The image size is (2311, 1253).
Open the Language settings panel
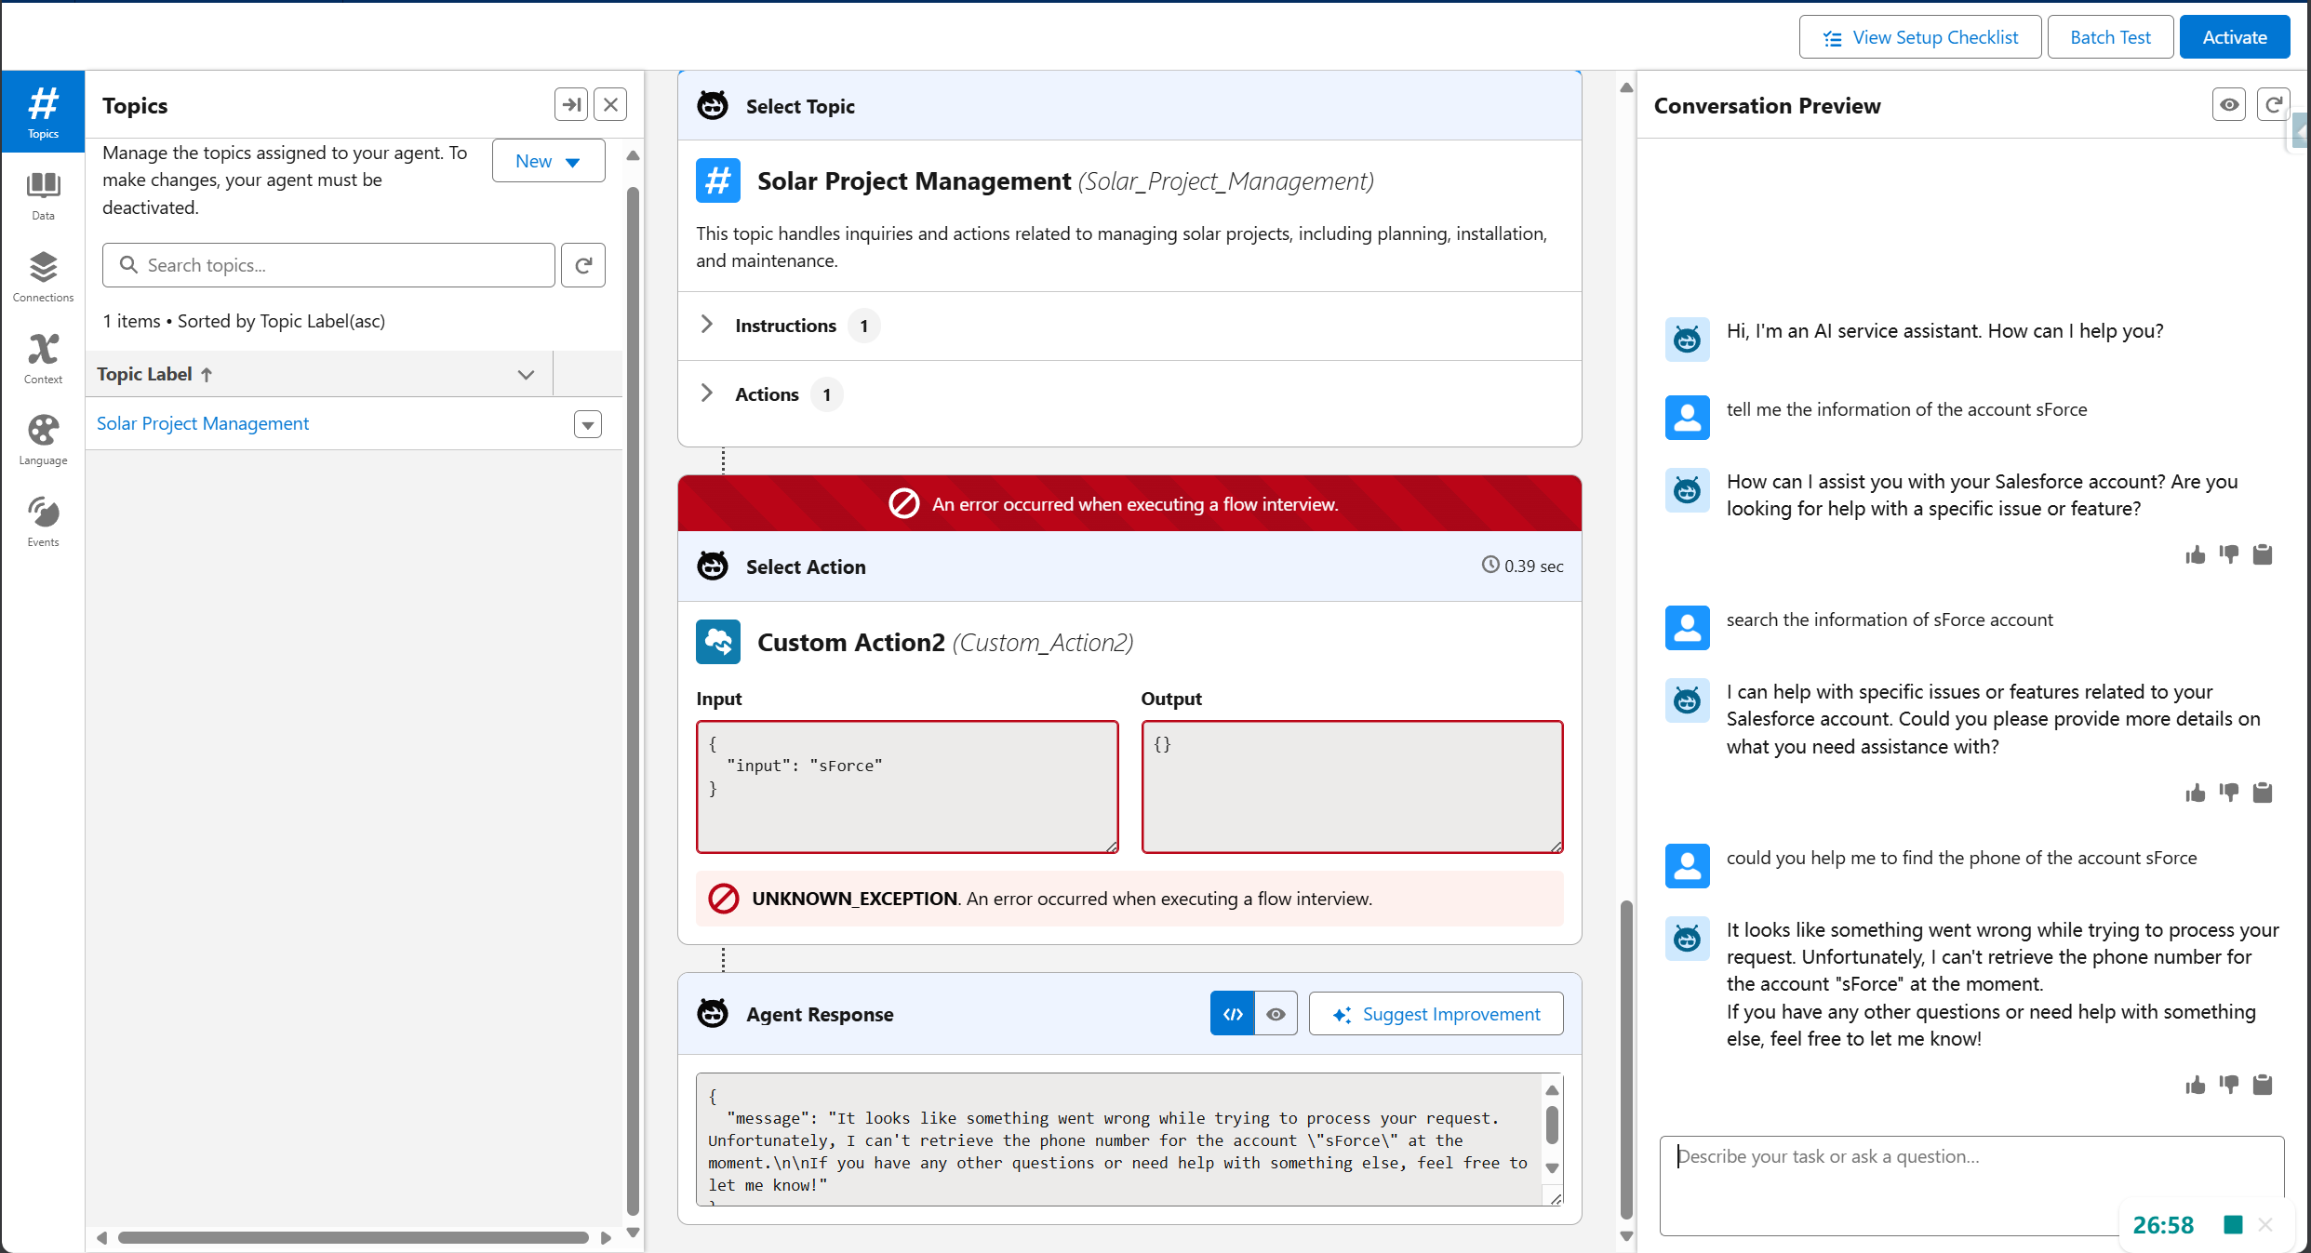(43, 439)
